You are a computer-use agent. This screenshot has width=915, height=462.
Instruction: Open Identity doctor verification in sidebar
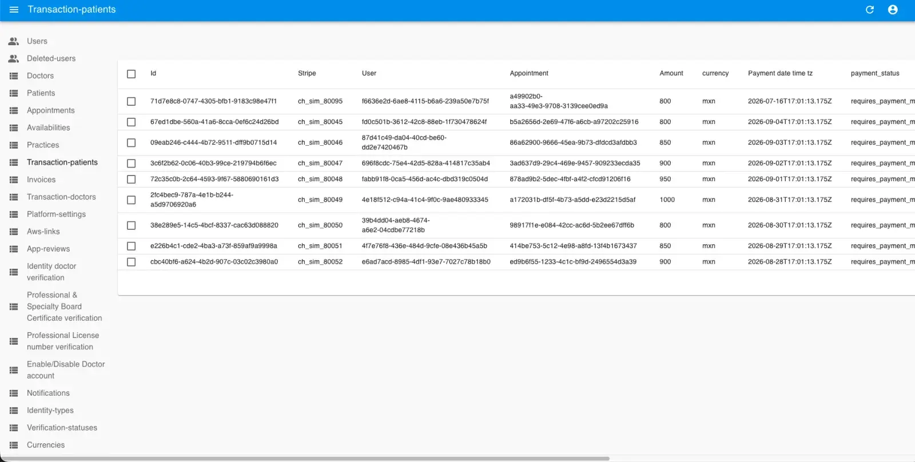[x=51, y=272]
